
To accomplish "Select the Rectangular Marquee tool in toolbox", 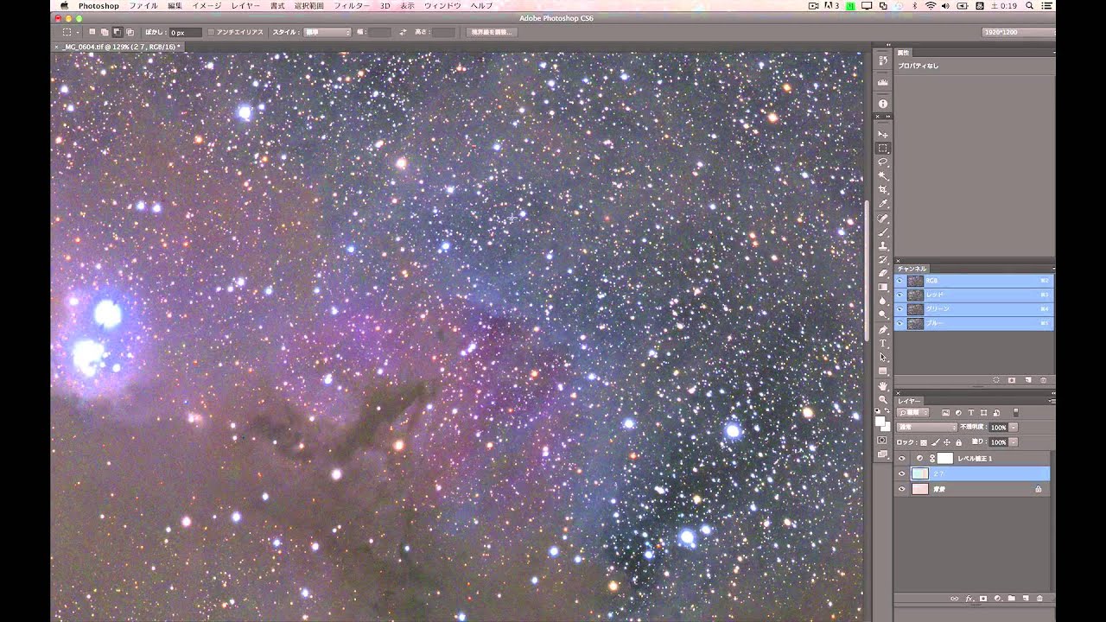I will click(x=883, y=149).
